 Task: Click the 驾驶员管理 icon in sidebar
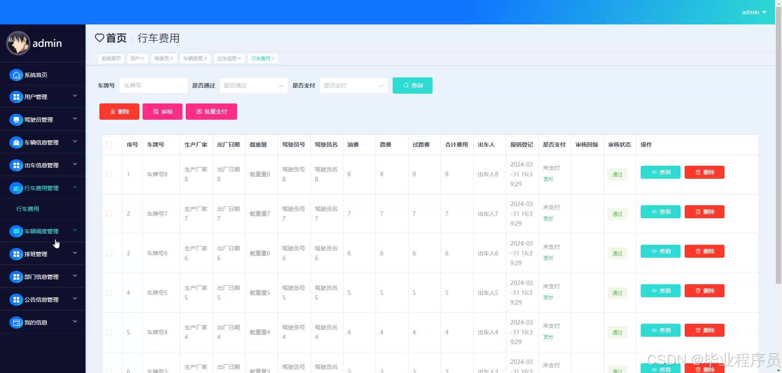click(16, 120)
